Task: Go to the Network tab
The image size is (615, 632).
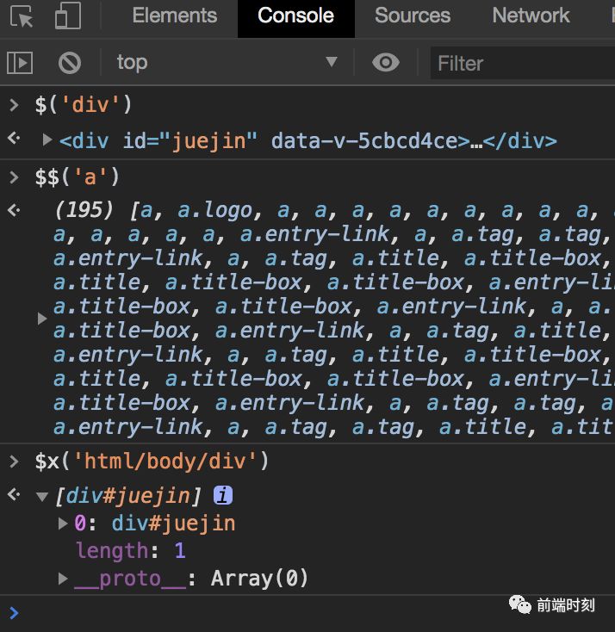Action: [x=531, y=15]
